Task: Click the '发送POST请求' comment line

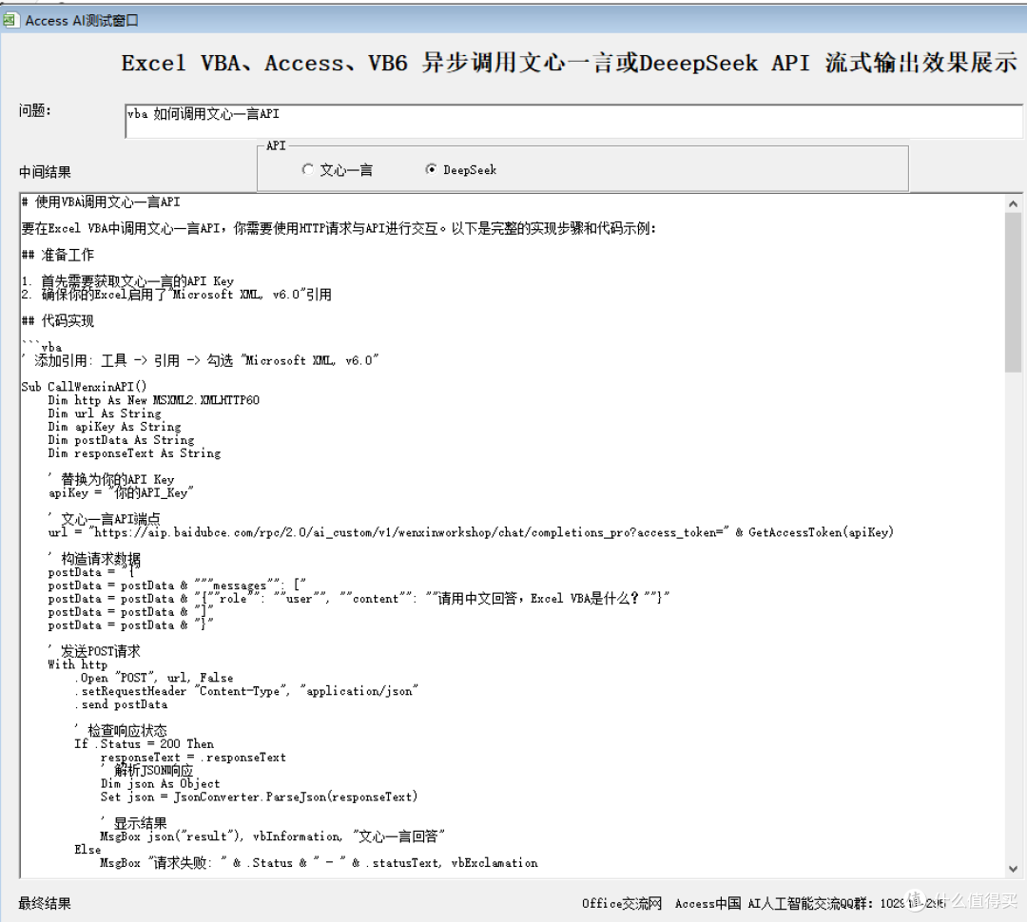Action: point(94,651)
